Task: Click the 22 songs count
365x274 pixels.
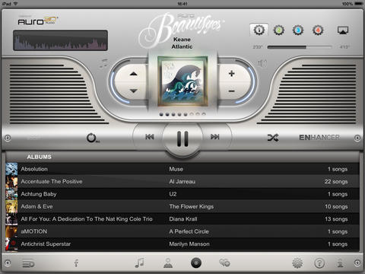Action: (x=336, y=181)
